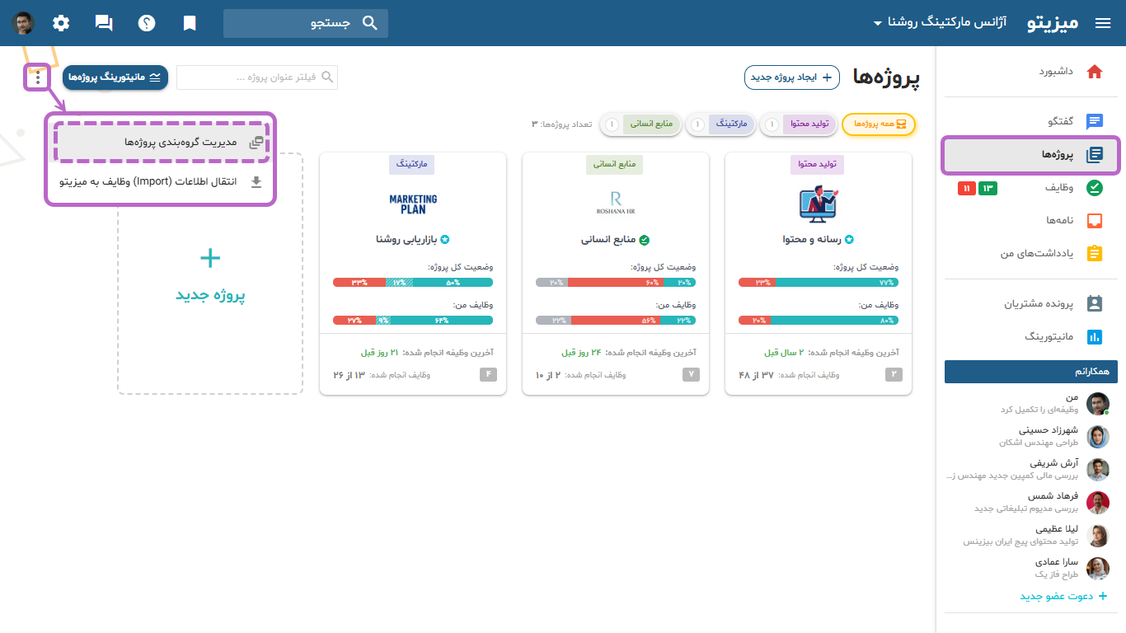Click the green 13 badge on وظایف

coord(988,189)
